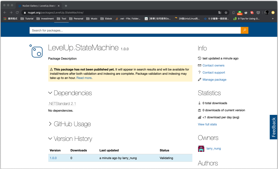Show hidden bookmarks with the double chevron
Screen dimensions: 278x169
[273, 19]
